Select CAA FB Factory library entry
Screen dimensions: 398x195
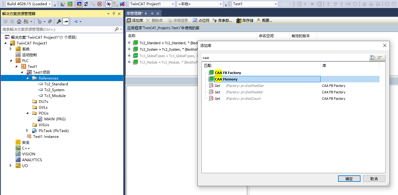coord(228,73)
